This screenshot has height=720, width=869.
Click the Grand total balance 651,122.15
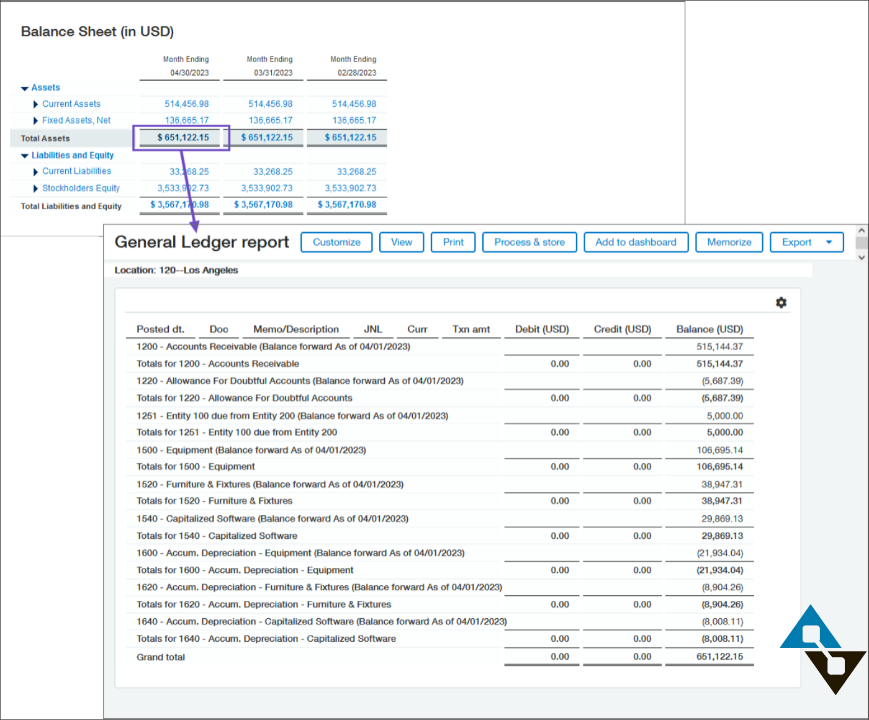719,656
